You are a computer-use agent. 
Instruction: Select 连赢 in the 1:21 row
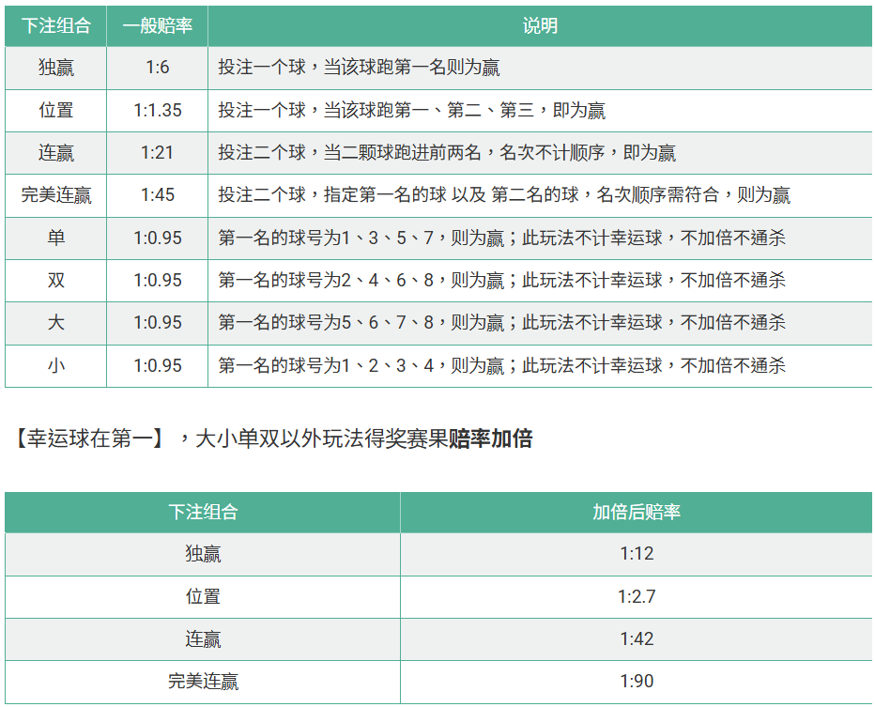[55, 152]
